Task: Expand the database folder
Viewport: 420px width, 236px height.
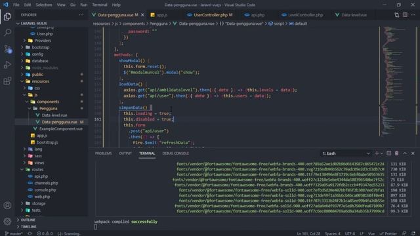Action: coord(40,61)
